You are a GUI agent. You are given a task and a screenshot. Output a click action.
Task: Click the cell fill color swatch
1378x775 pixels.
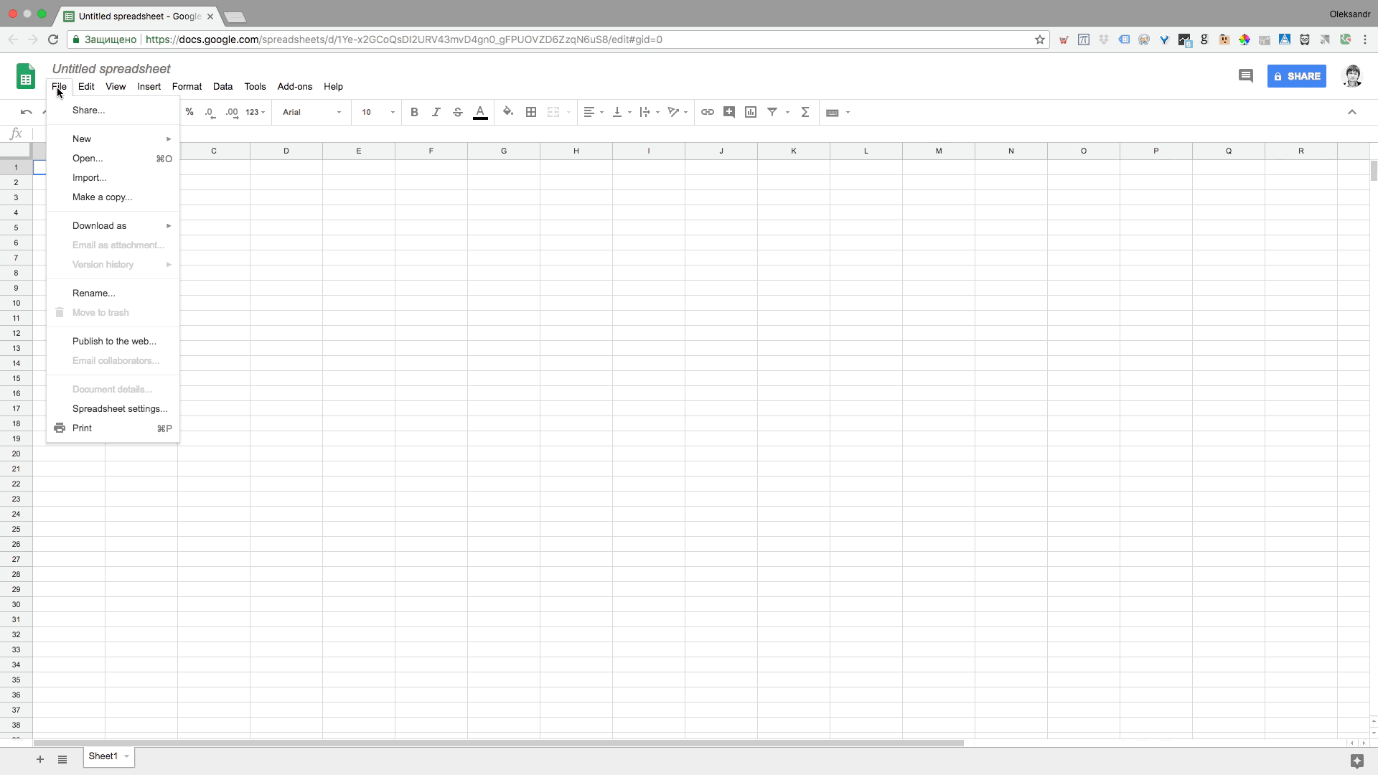509,112
